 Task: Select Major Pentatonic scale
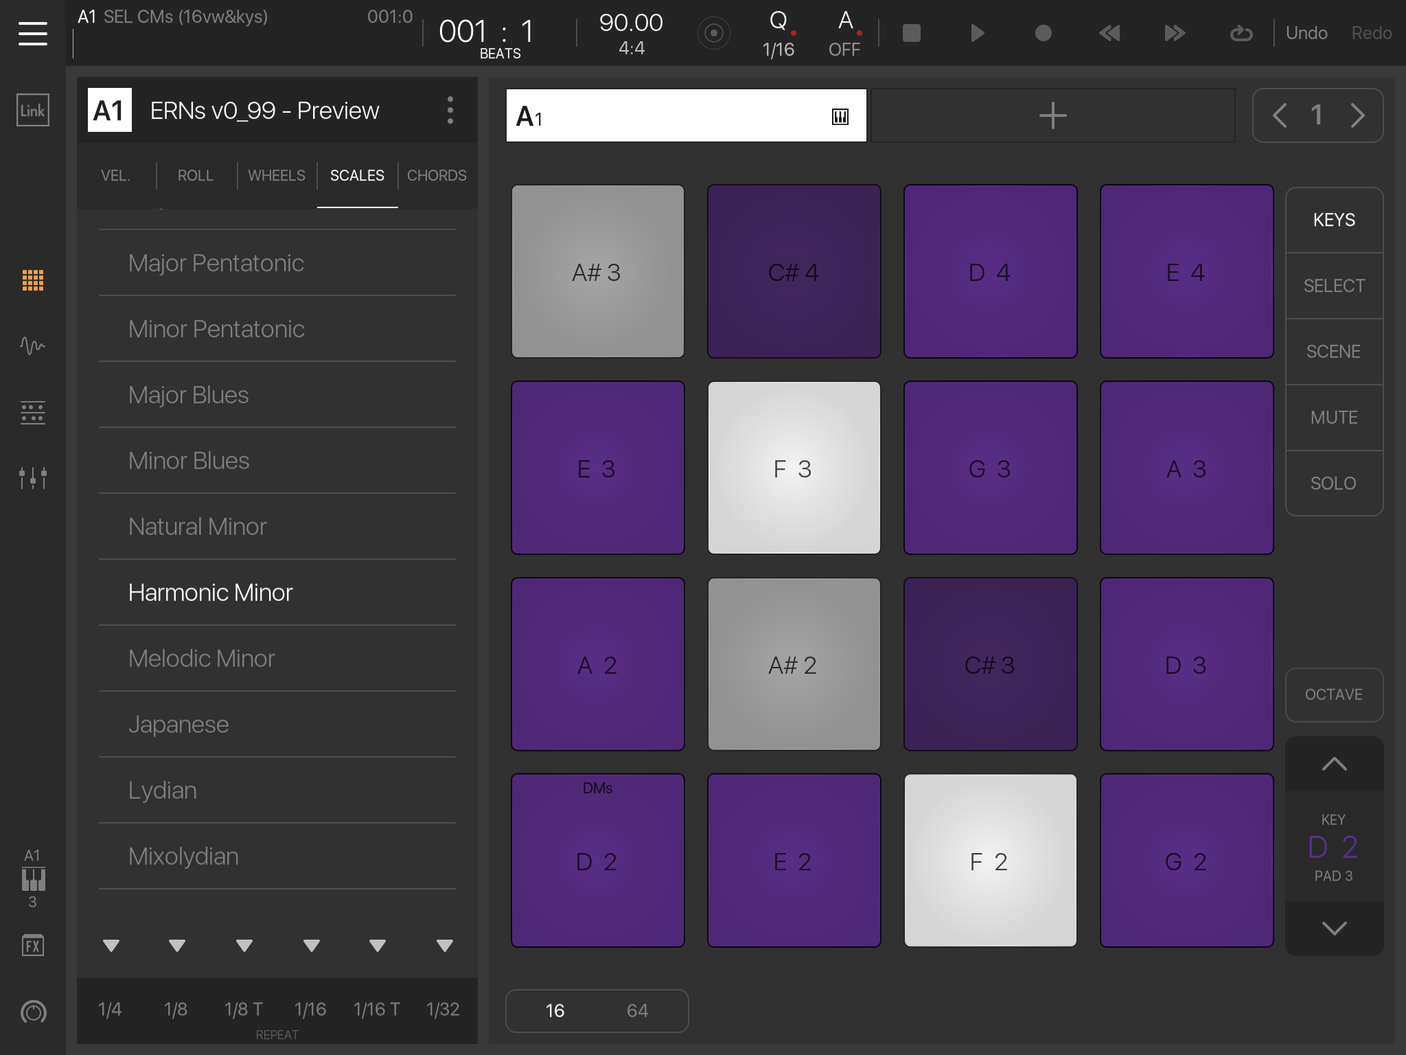pyautogui.click(x=277, y=263)
